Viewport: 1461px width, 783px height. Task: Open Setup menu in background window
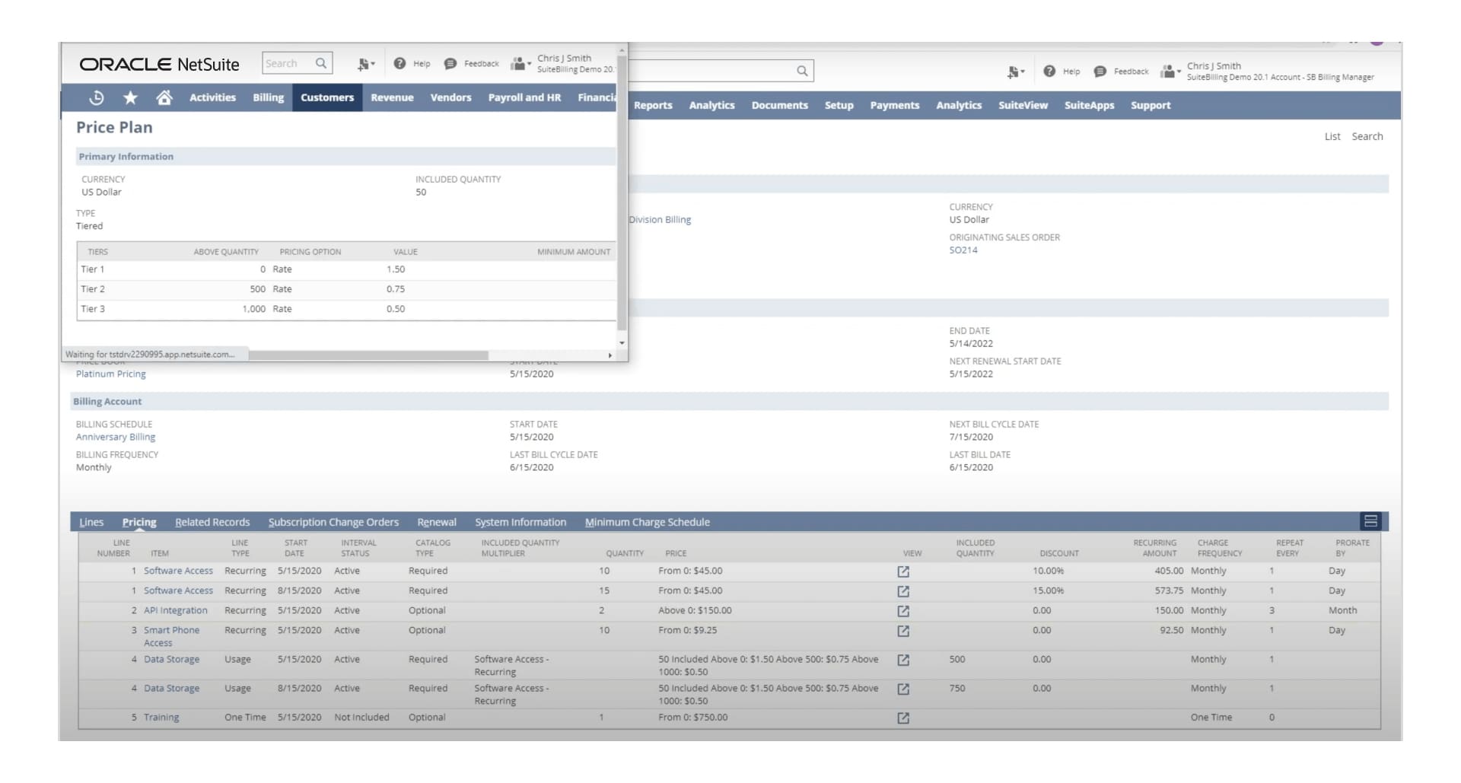tap(839, 105)
